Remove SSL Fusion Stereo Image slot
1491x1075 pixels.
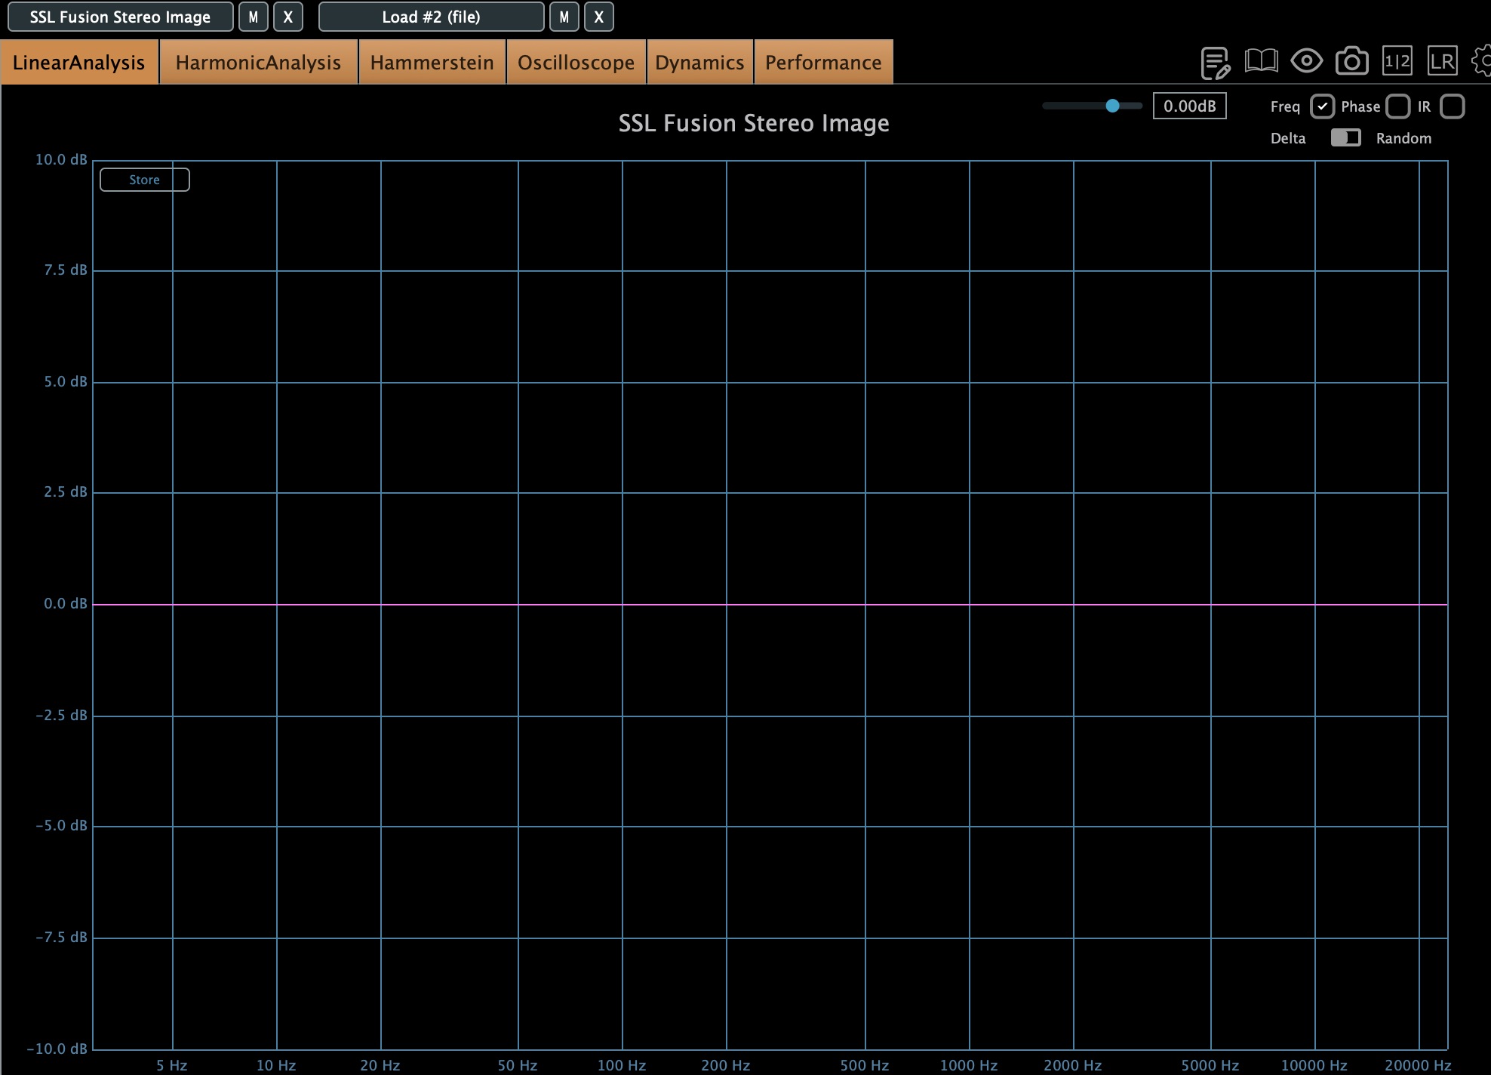click(x=288, y=17)
